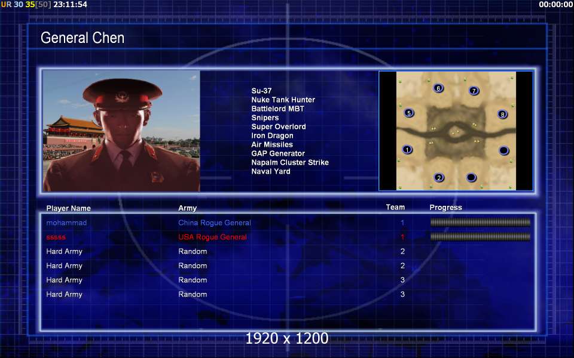Click the "Air Missiles" entry
Viewport: 574px width, 358px height.
272,144
